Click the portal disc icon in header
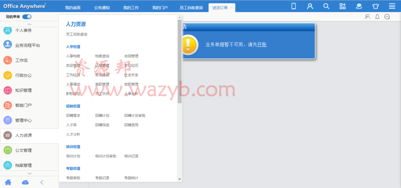Image resolution: width=401 pixels, height=188 pixels. point(359,6)
